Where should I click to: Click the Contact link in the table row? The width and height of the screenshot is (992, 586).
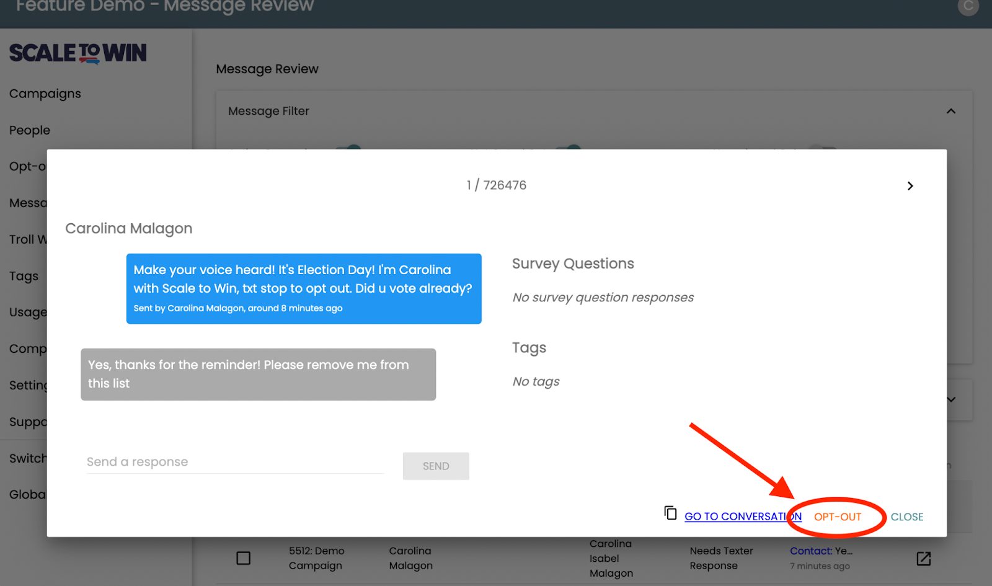(811, 551)
